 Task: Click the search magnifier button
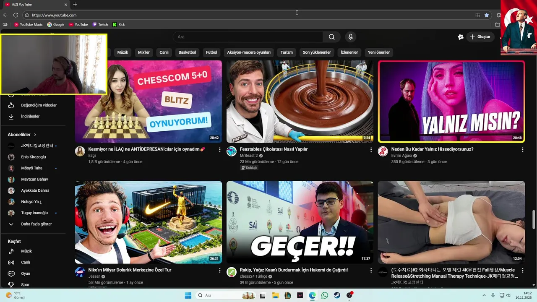tap(331, 37)
